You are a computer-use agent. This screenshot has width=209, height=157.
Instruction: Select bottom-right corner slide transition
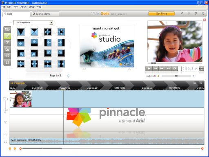[61, 53]
